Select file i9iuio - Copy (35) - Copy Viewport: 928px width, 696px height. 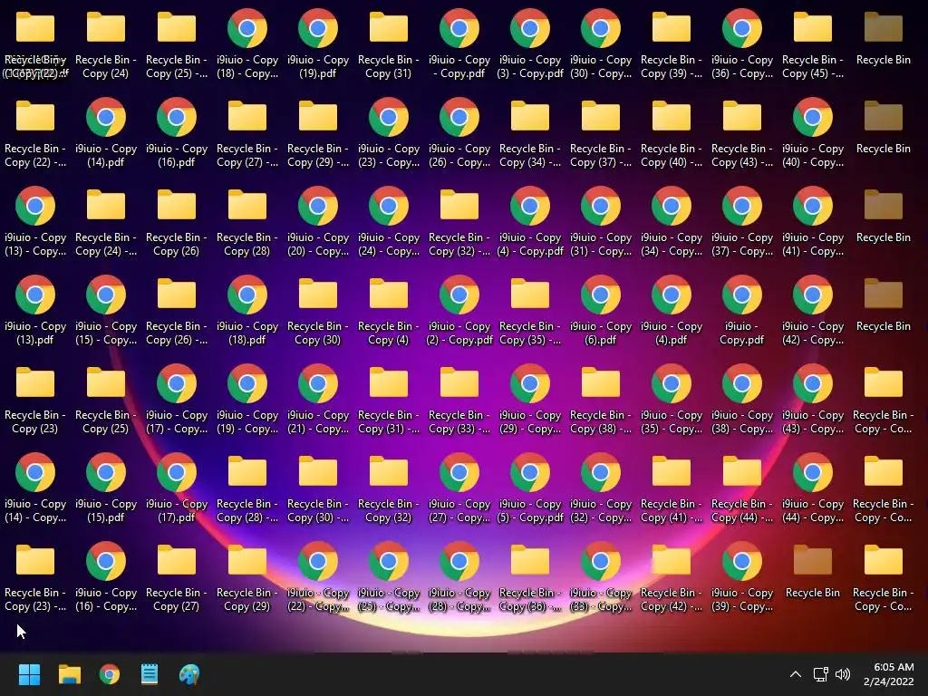[x=672, y=400]
